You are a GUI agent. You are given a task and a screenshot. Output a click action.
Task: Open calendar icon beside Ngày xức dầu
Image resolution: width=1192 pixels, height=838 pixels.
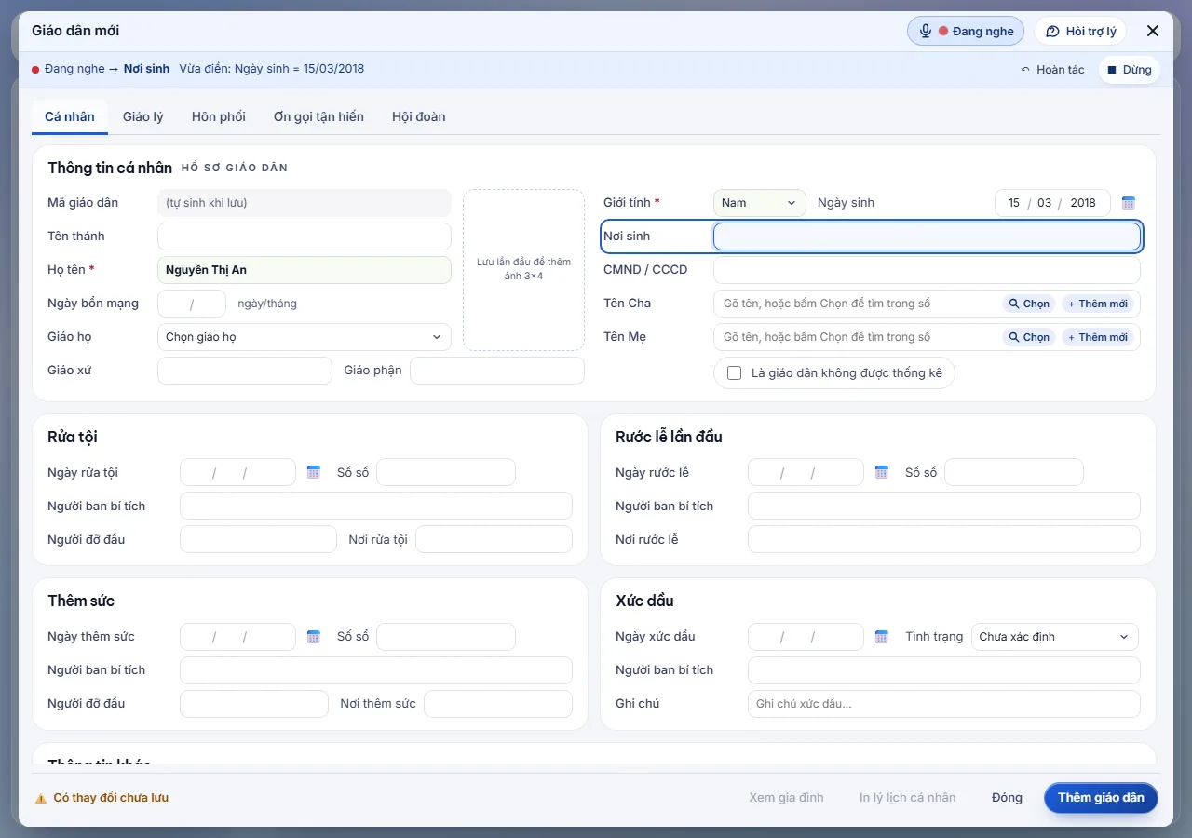coord(882,637)
